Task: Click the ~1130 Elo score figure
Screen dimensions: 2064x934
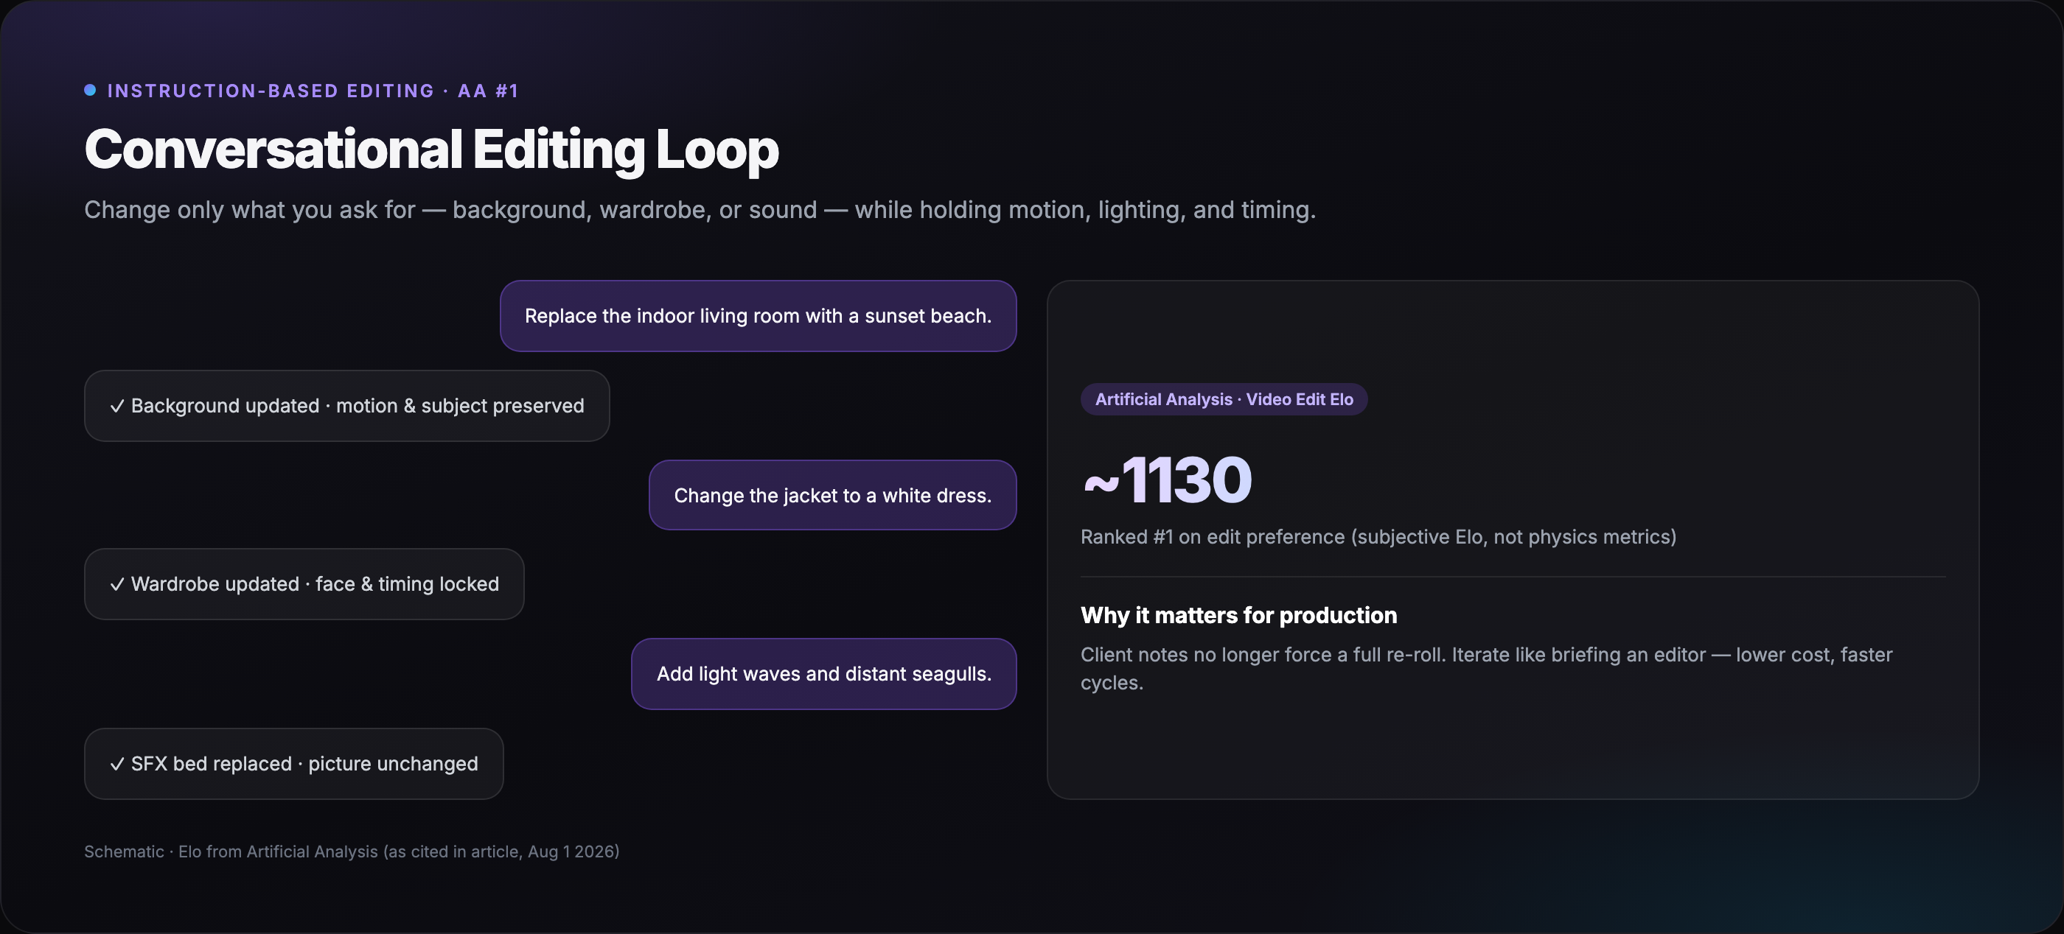Action: (1167, 480)
